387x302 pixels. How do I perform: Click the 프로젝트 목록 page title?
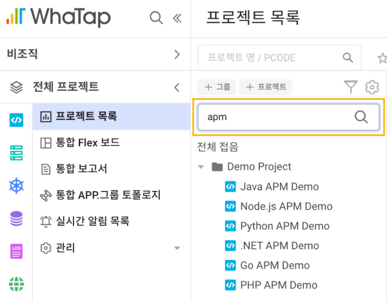tap(253, 17)
